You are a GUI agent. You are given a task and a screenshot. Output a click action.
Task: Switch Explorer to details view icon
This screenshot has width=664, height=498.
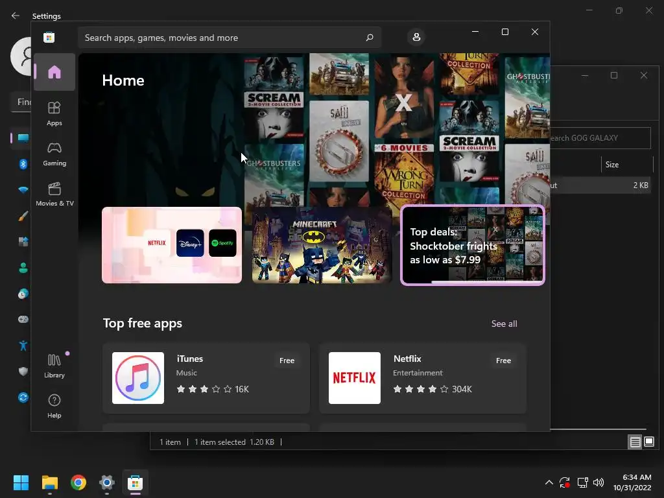[x=635, y=442]
